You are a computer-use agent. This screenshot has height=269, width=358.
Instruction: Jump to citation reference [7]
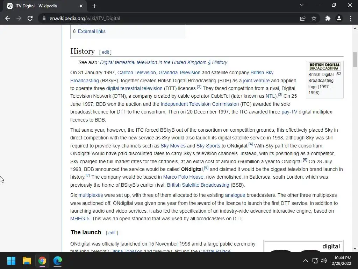coord(88,175)
